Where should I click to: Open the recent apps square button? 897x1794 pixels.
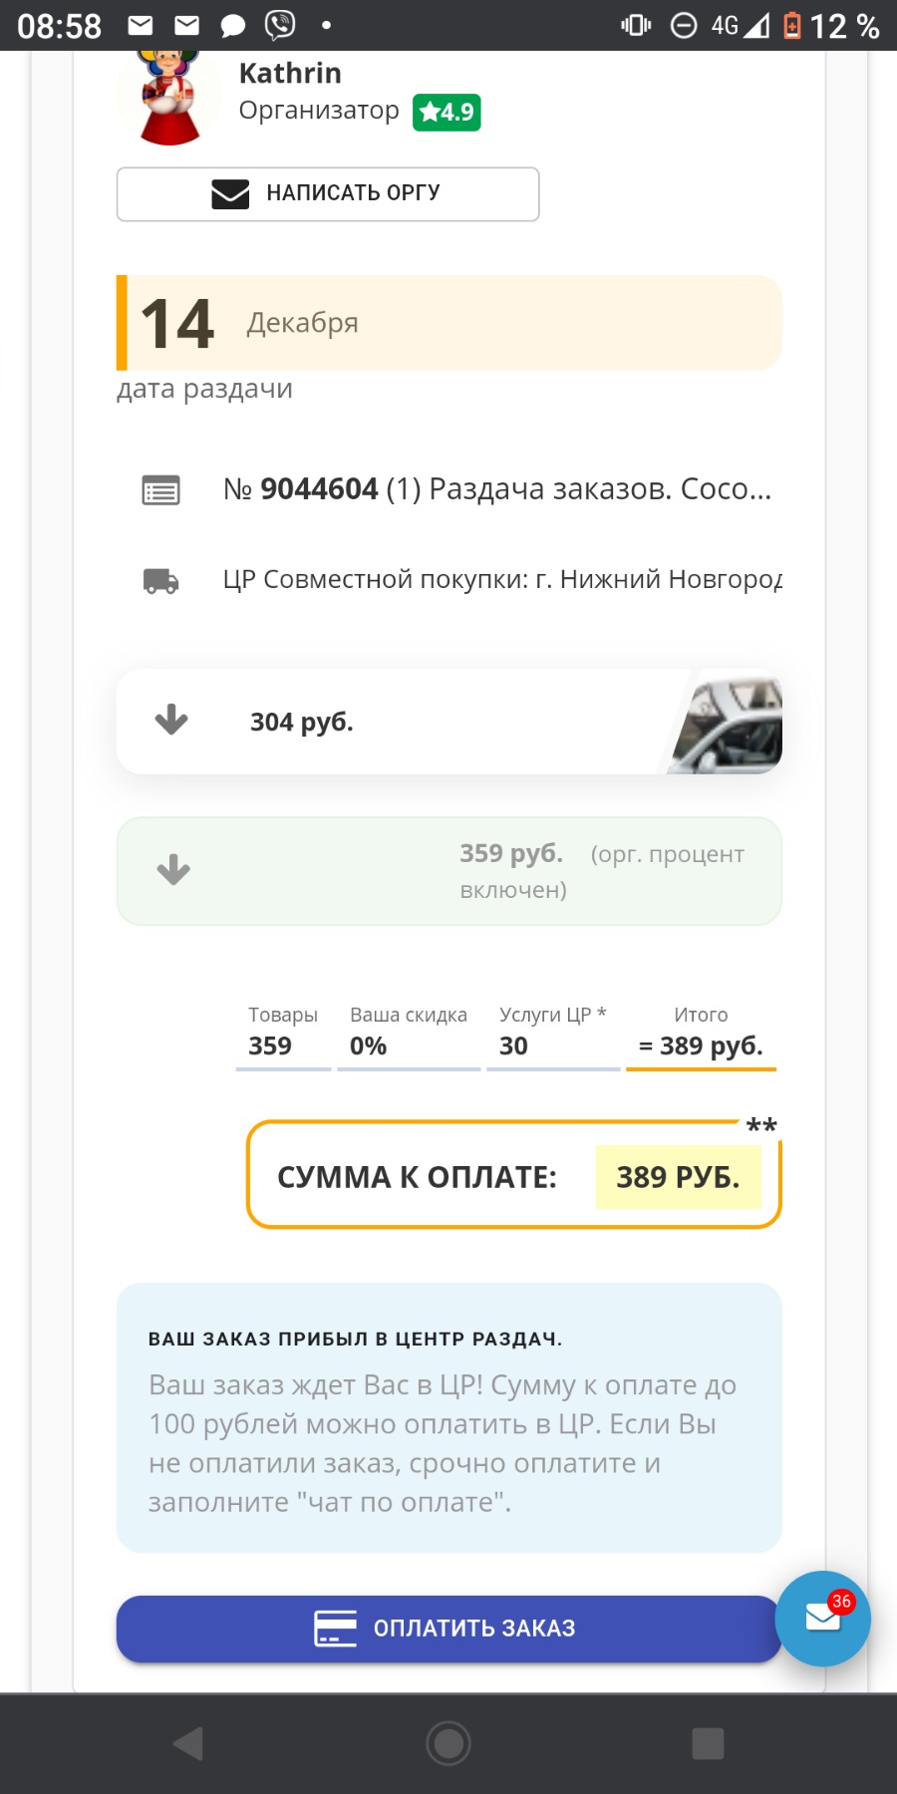pyautogui.click(x=708, y=1743)
